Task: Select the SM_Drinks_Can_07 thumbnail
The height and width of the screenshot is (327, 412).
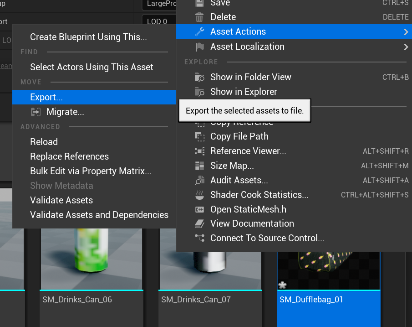Action: click(210, 271)
